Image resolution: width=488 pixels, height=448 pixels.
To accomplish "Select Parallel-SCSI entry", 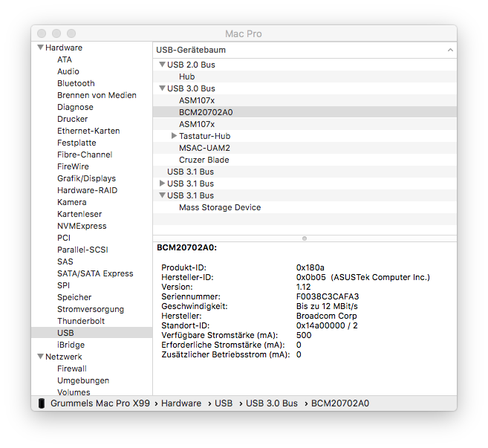I will coord(82,250).
